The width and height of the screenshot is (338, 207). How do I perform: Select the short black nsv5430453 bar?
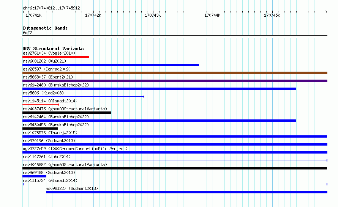pyautogui.click(x=40, y=129)
